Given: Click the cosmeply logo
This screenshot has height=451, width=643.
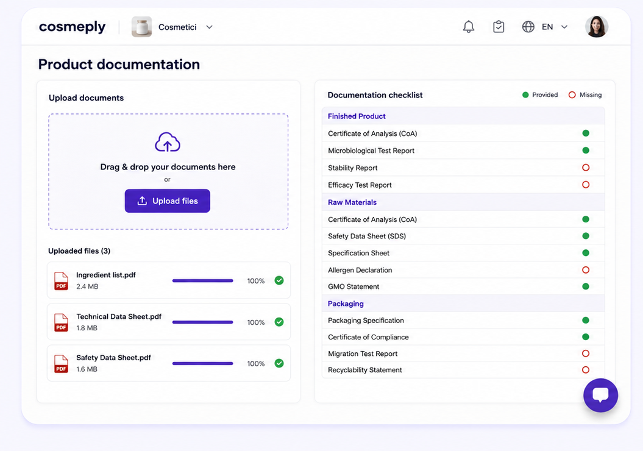Looking at the screenshot, I should [x=72, y=27].
